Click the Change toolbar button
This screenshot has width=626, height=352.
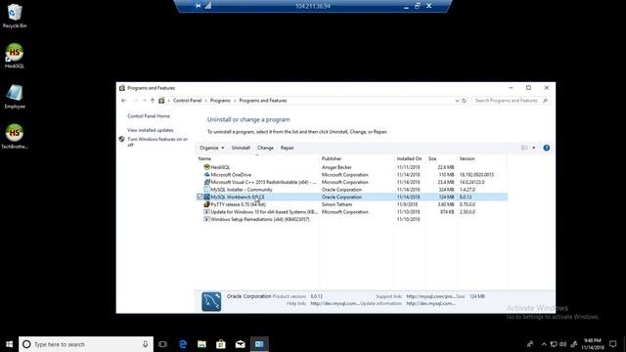[x=265, y=148]
